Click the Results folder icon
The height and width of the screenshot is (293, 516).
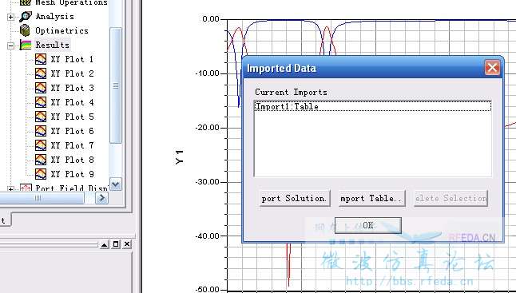(x=26, y=45)
